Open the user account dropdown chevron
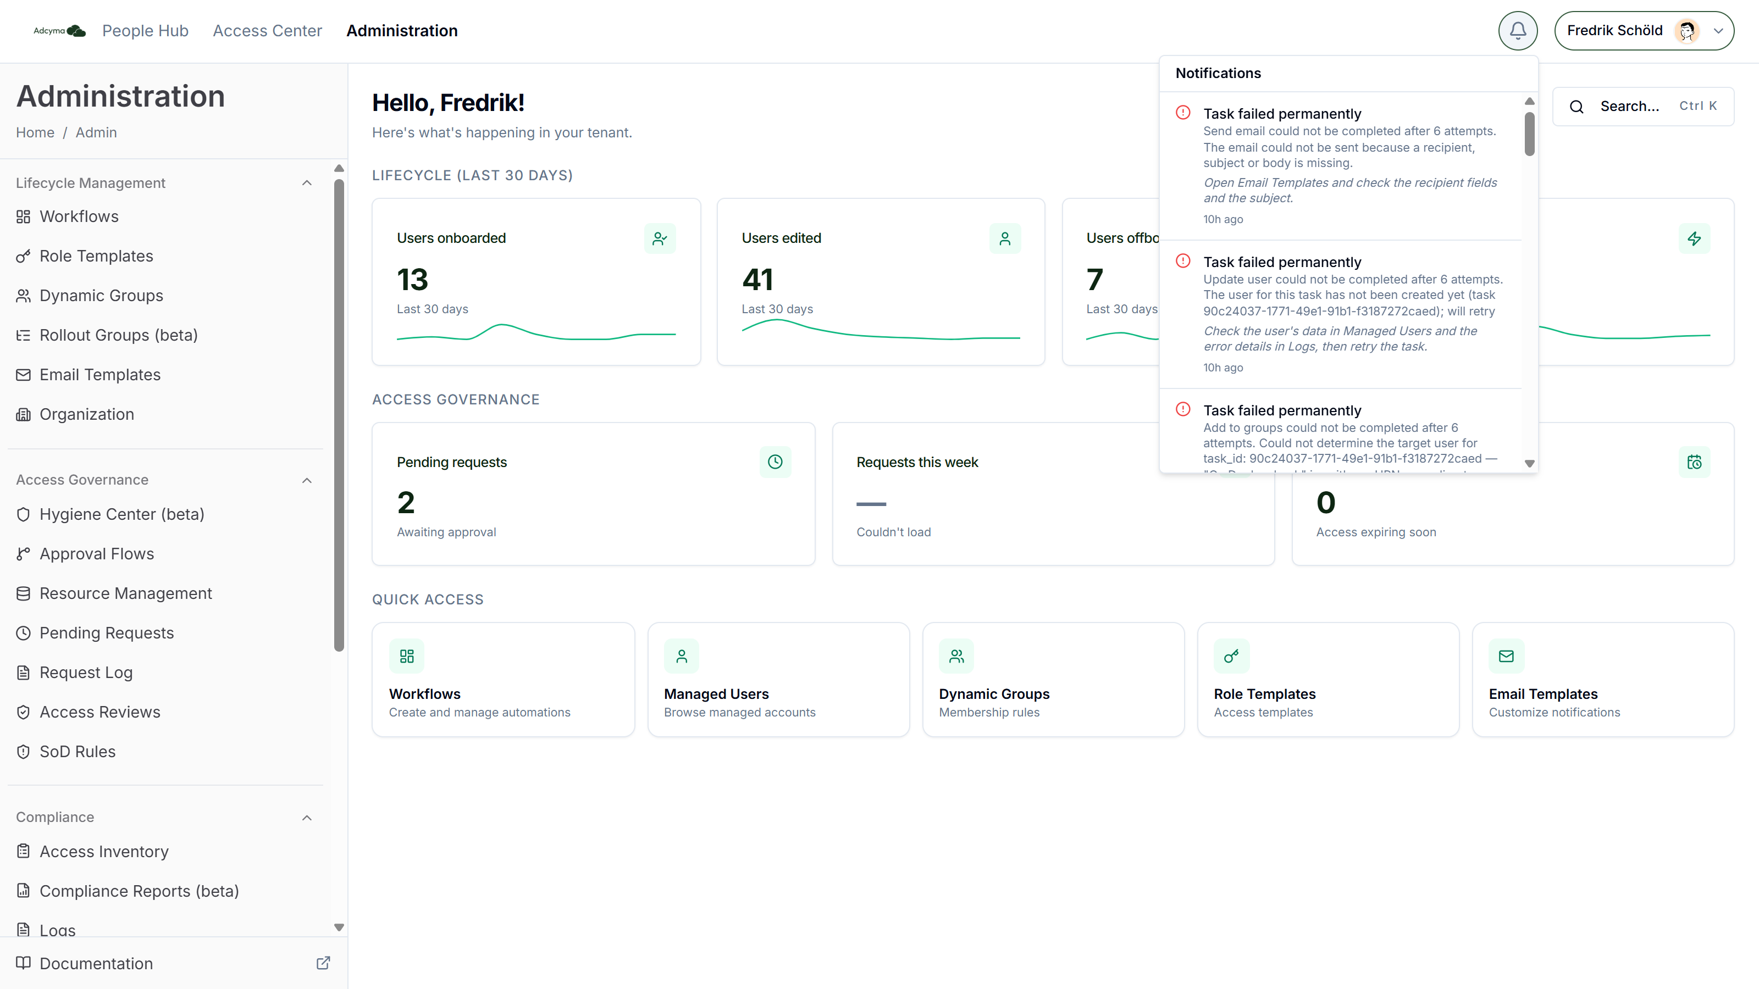 pyautogui.click(x=1718, y=31)
